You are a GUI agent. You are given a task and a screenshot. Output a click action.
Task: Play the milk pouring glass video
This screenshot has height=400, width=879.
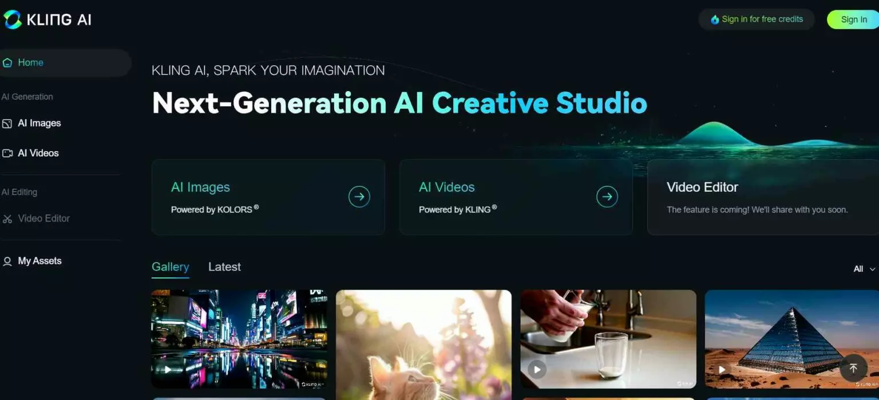[x=537, y=369]
